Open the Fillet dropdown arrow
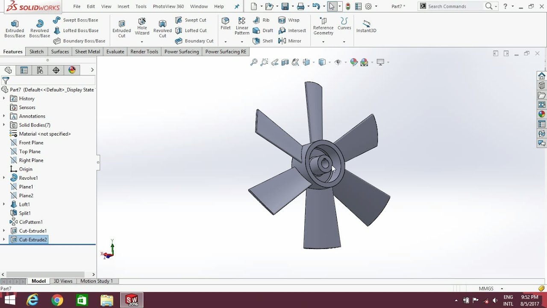 point(226,42)
